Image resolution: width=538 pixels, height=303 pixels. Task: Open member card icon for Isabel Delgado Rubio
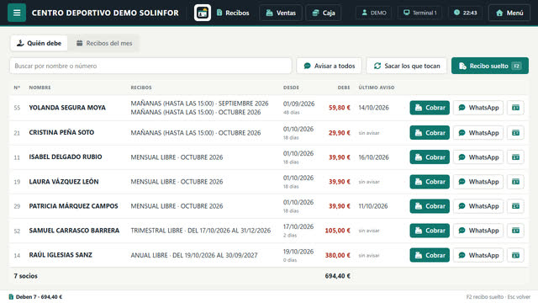[x=515, y=157]
